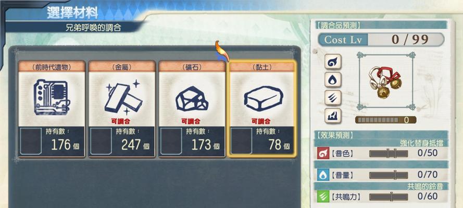The height and width of the screenshot is (208, 463).
Task: Click the 音色 effect gauge bar
Action: pyautogui.click(x=389, y=153)
